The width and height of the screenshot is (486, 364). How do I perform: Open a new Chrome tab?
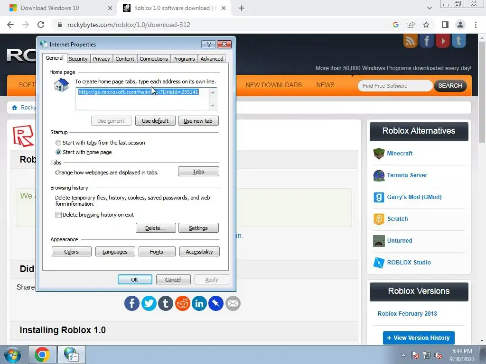(x=242, y=8)
